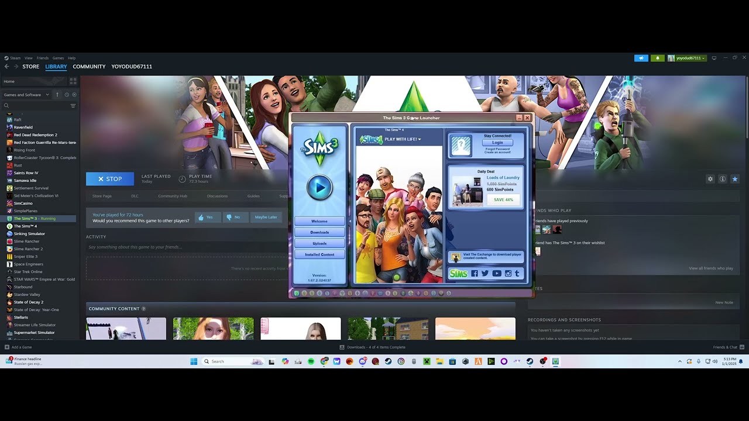The image size is (749, 421).
Task: Open the DLC link
Action: click(x=135, y=196)
